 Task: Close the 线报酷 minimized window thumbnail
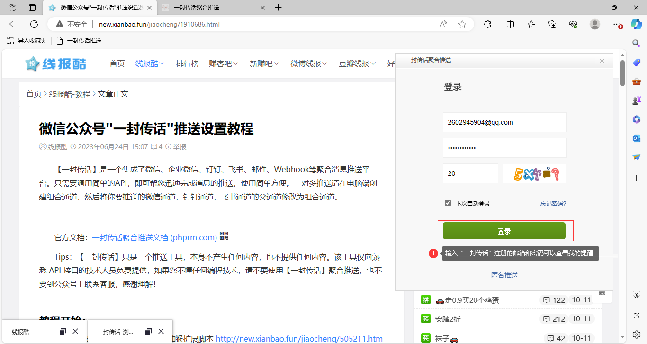pos(75,331)
